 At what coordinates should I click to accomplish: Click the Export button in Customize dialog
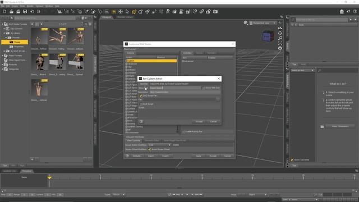(x=165, y=156)
